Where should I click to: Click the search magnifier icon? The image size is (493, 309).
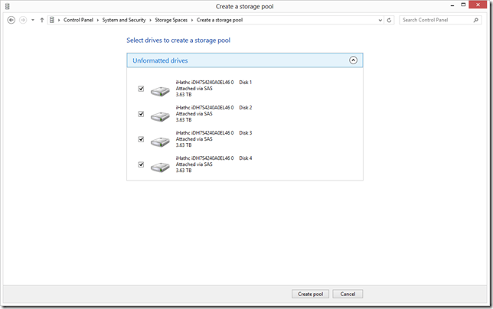[x=476, y=20]
